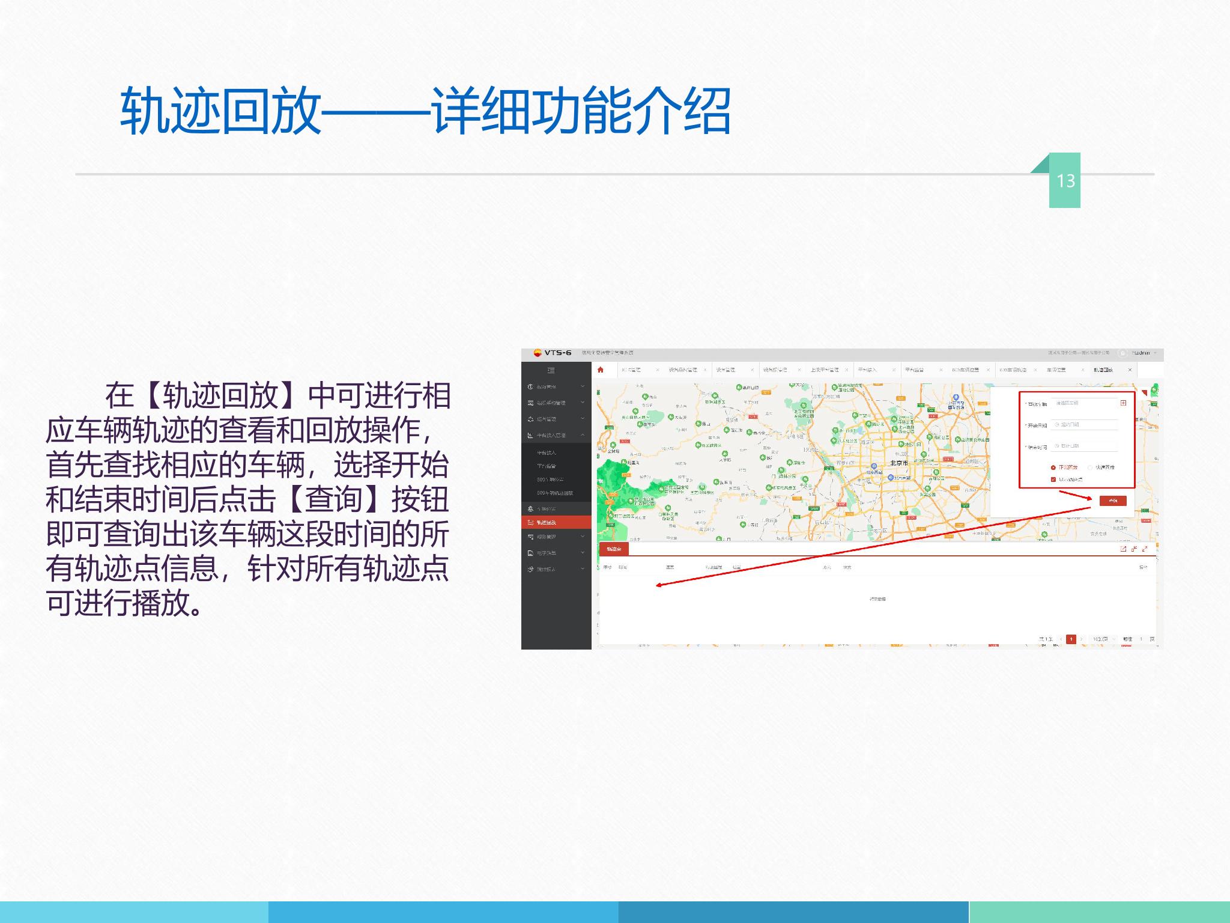The height and width of the screenshot is (923, 1230).
Task: Expand the last sidebar group chevron
Action: pyautogui.click(x=582, y=569)
